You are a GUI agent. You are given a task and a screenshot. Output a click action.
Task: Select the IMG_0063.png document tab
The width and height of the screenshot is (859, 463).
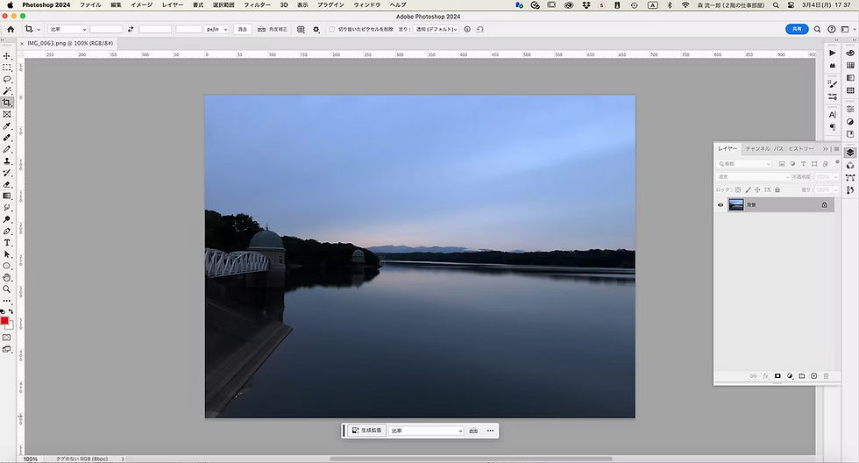(69, 43)
